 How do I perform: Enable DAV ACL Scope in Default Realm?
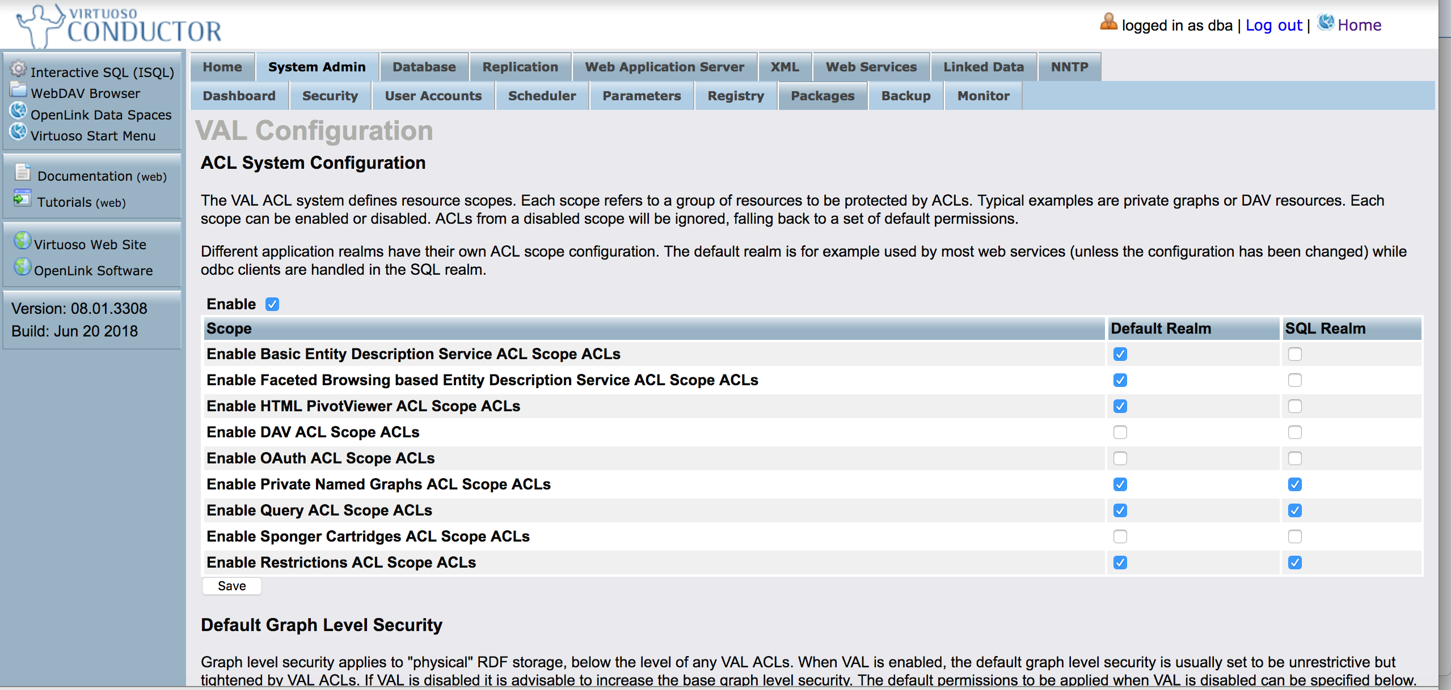[1120, 432]
